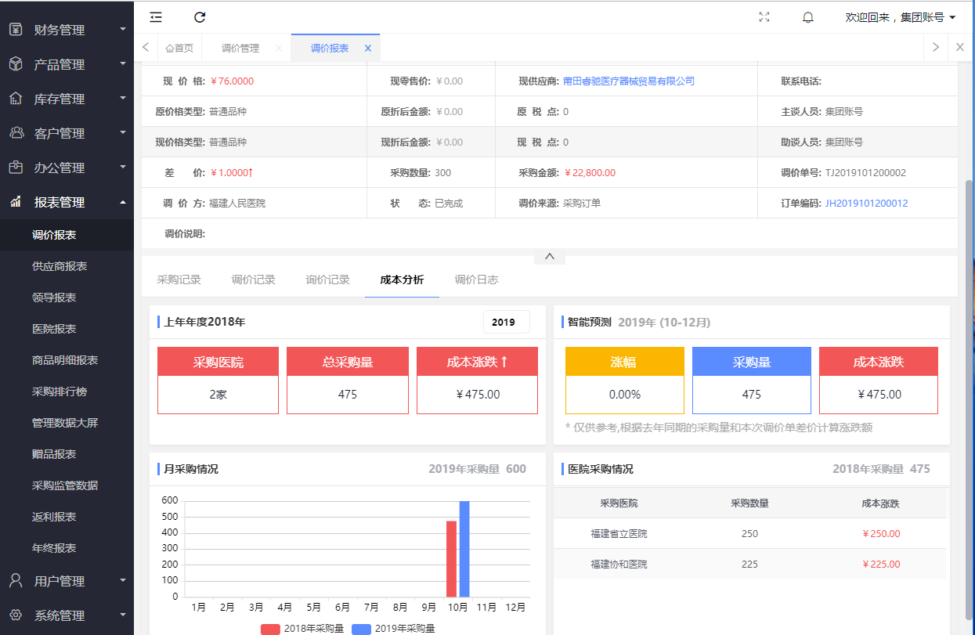Image resolution: width=975 pixels, height=635 pixels.
Task: Click the blue 采购量 forecast card
Action: coord(752,380)
